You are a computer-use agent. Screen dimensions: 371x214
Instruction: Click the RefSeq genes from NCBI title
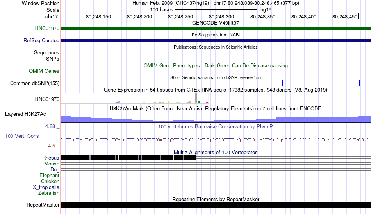click(216, 35)
